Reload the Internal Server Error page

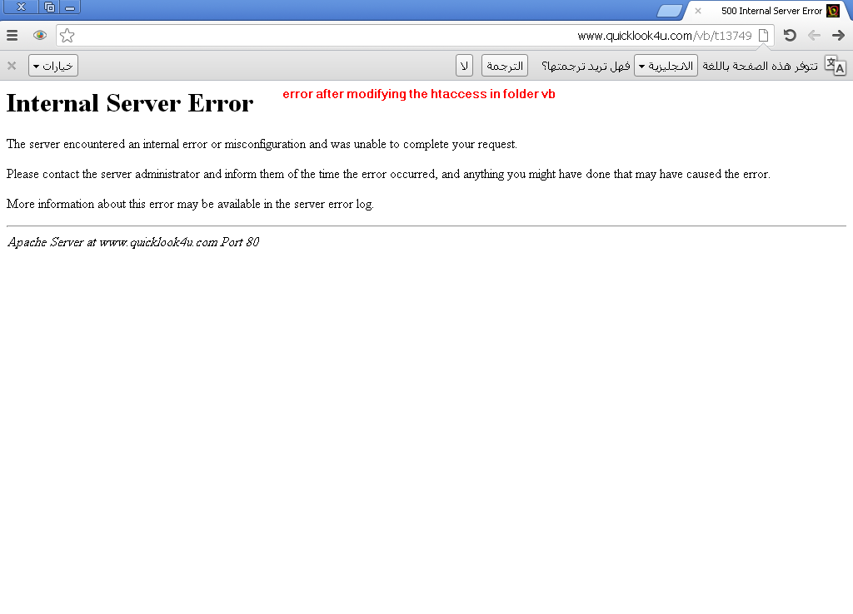pyautogui.click(x=790, y=35)
